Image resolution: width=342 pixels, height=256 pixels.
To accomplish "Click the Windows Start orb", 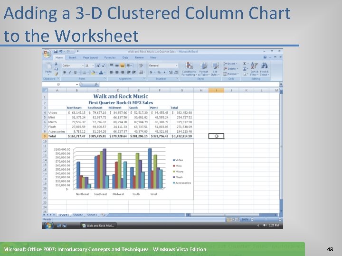I will 48,226.
